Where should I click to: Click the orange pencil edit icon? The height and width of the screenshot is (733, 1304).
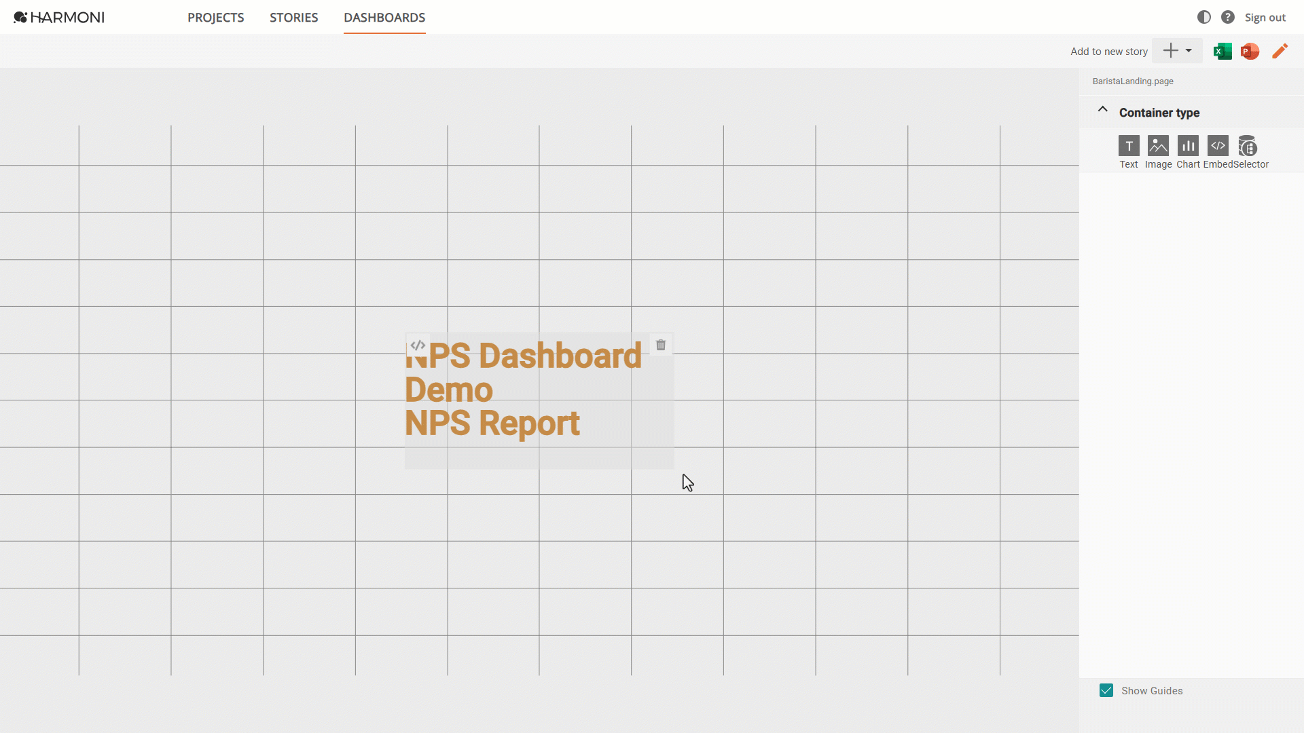[x=1280, y=51]
